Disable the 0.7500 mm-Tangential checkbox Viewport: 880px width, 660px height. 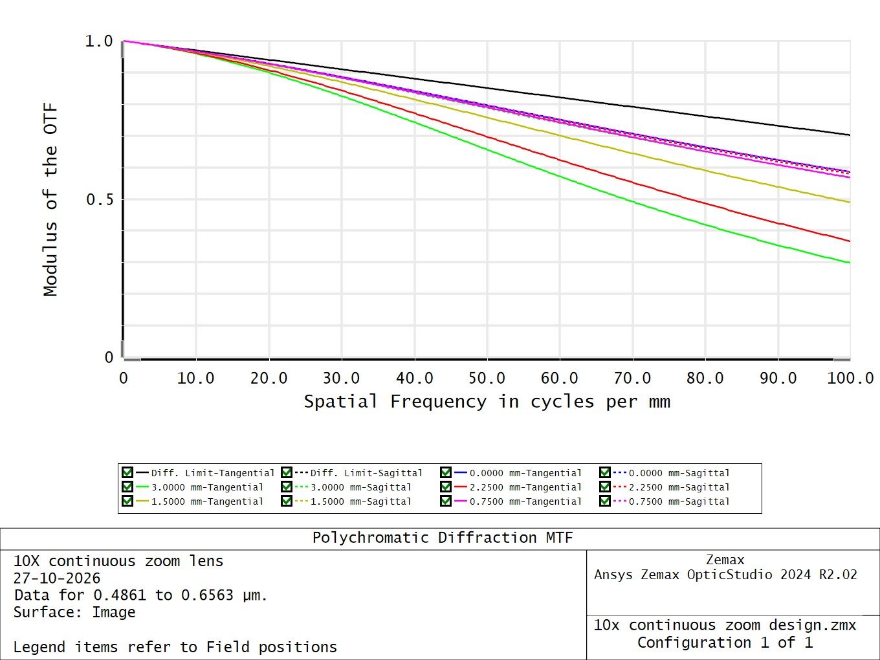[x=446, y=501]
